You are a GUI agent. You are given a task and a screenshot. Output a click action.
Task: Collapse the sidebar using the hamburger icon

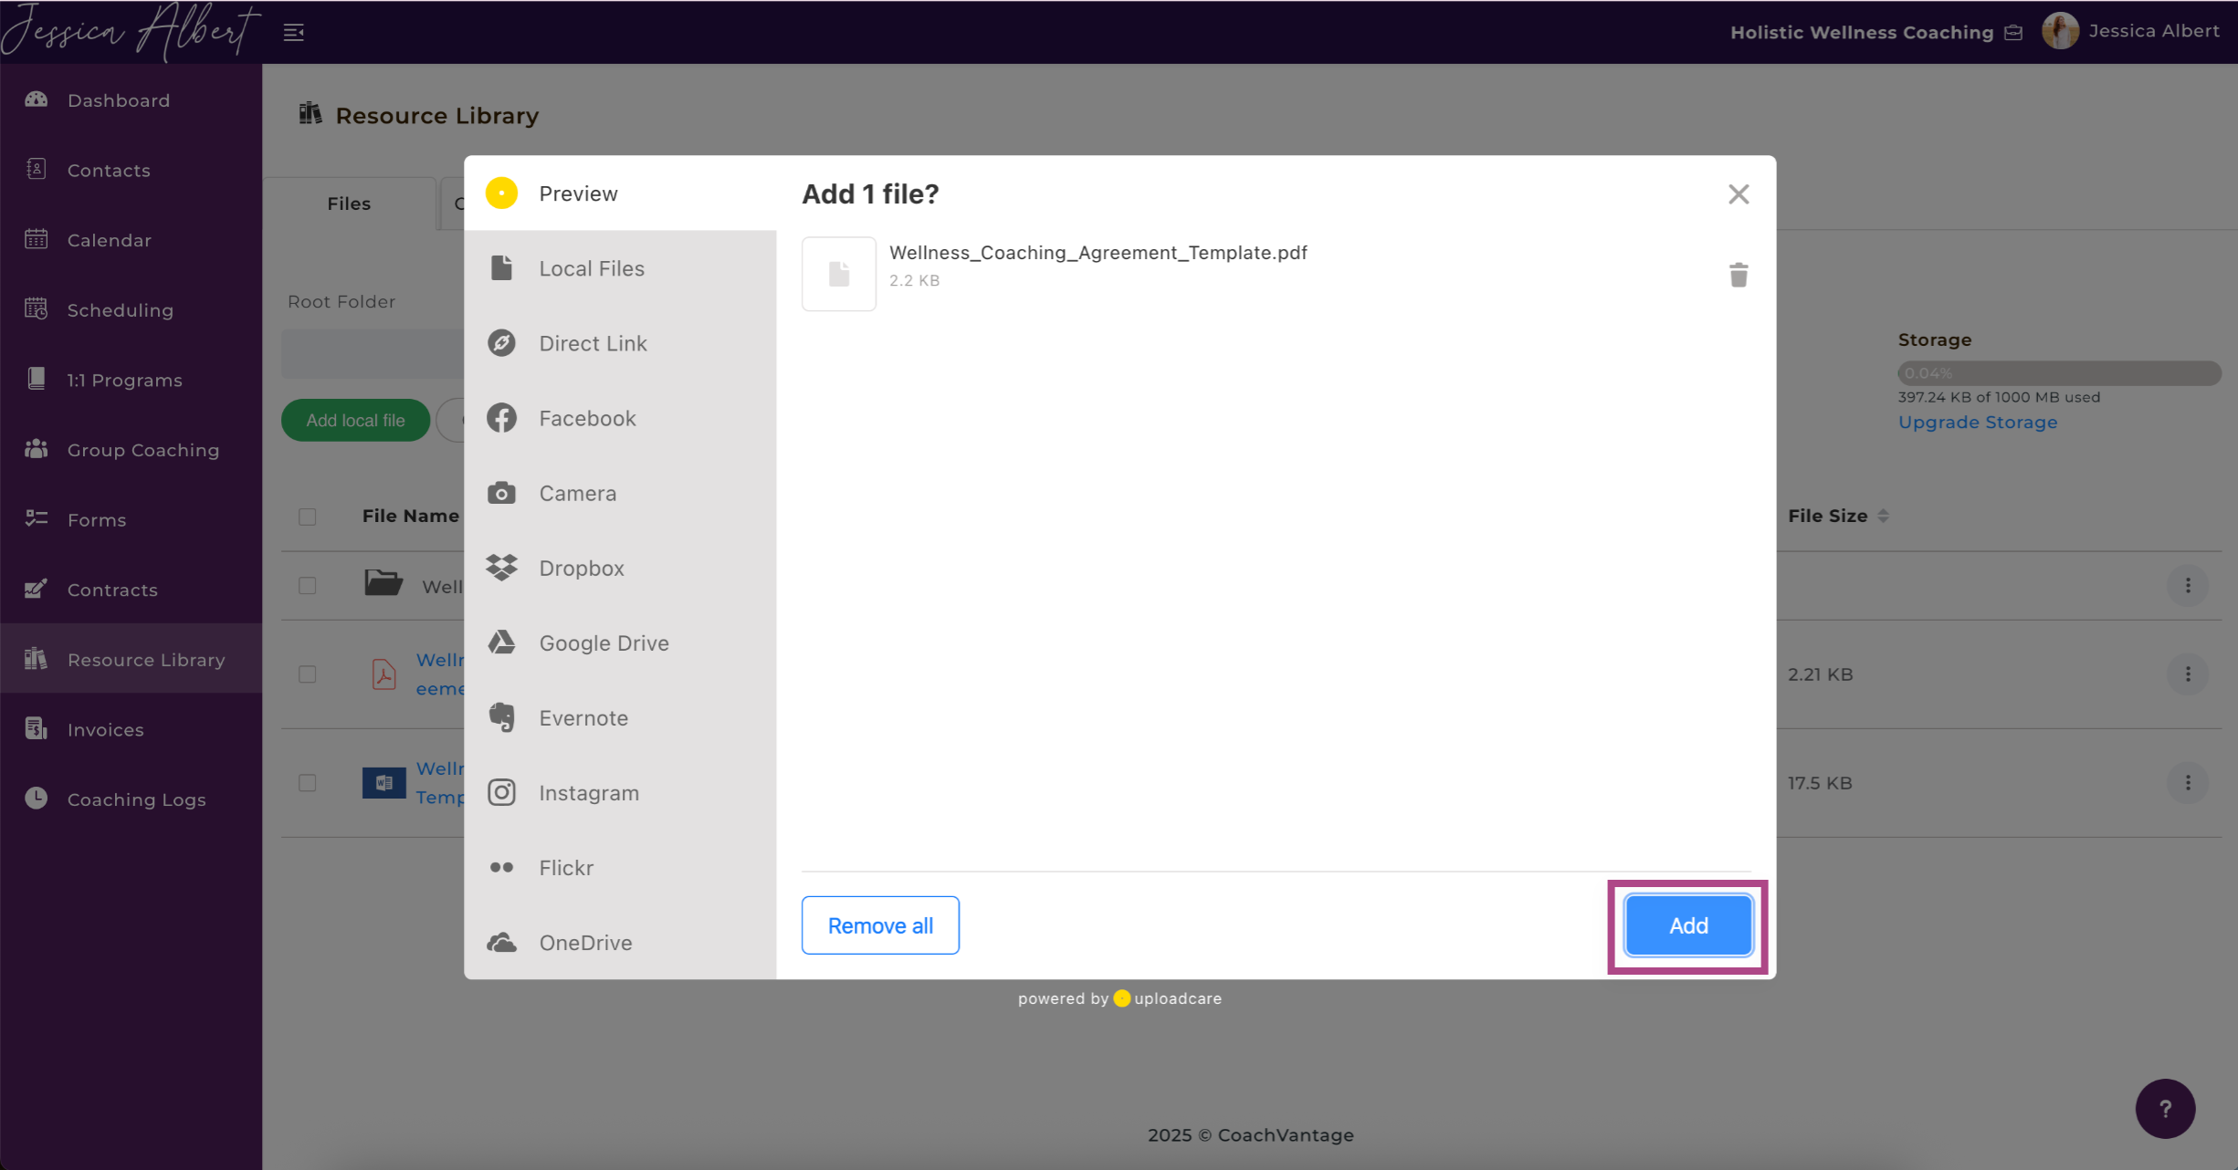pyautogui.click(x=293, y=33)
